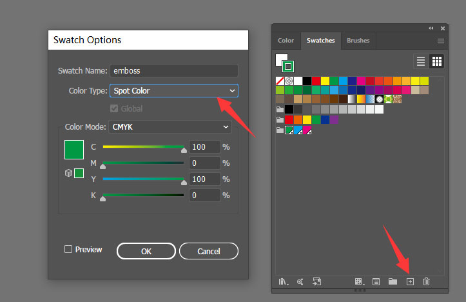Click the out-of-web-color cube warning icon
This screenshot has width=466, height=302.
point(68,173)
